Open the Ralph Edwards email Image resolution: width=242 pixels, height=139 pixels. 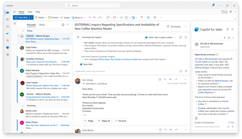(x=44, y=74)
